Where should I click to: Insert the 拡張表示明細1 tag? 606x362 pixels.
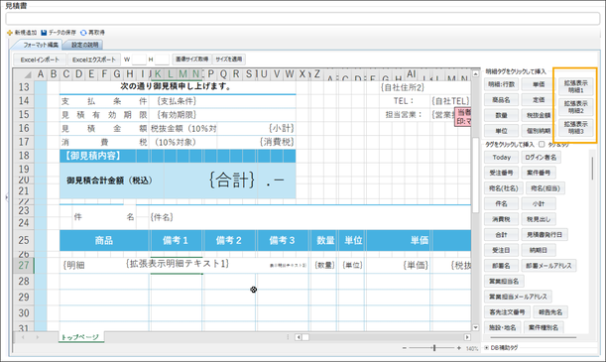click(x=575, y=86)
